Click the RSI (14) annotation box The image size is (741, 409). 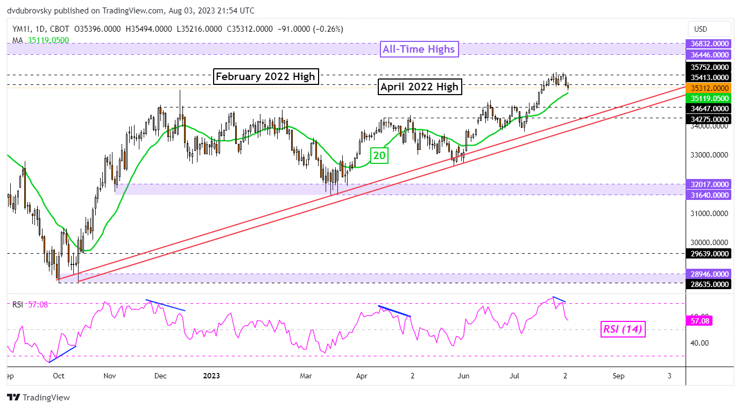(x=622, y=328)
